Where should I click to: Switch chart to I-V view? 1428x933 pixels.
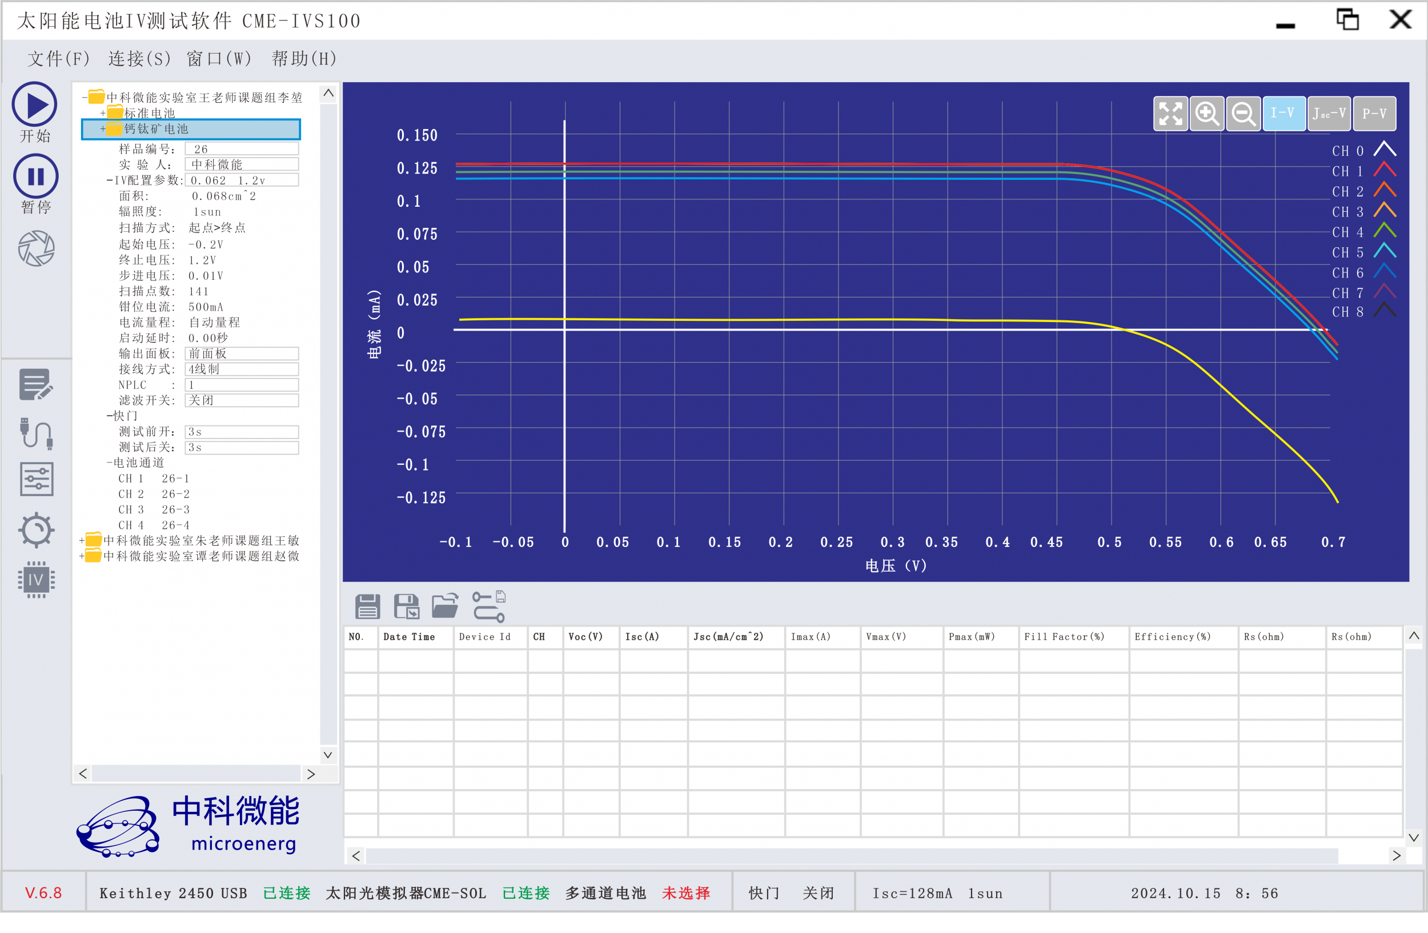(1283, 113)
